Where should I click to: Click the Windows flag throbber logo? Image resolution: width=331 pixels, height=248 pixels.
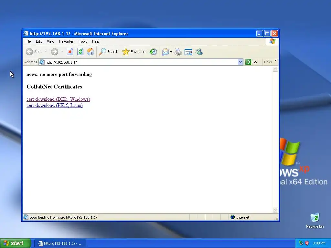point(272,41)
